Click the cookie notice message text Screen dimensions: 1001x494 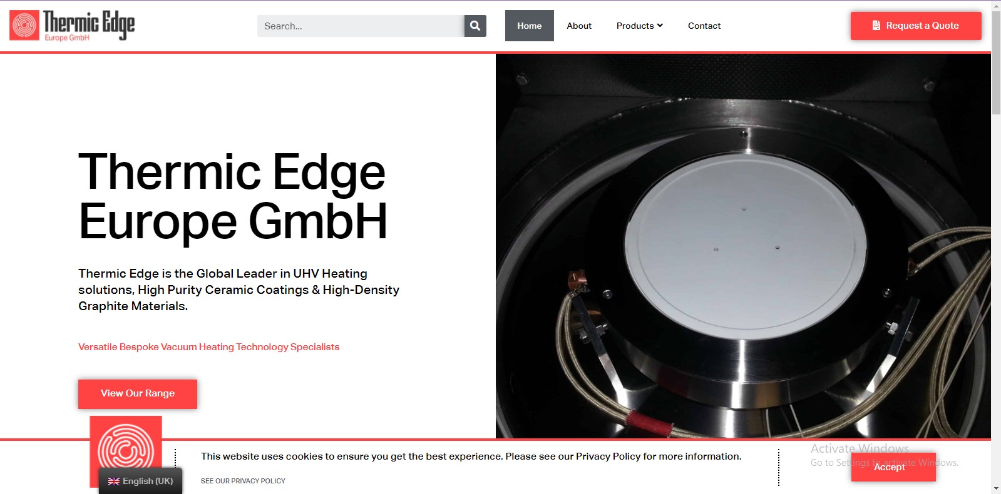click(x=471, y=456)
